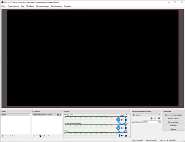Click the Микшер panel header
185x142 pixels.
coord(97,111)
